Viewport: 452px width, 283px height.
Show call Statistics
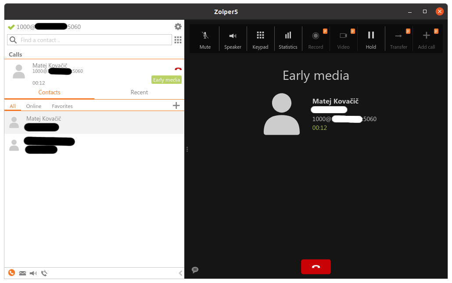tap(288, 38)
